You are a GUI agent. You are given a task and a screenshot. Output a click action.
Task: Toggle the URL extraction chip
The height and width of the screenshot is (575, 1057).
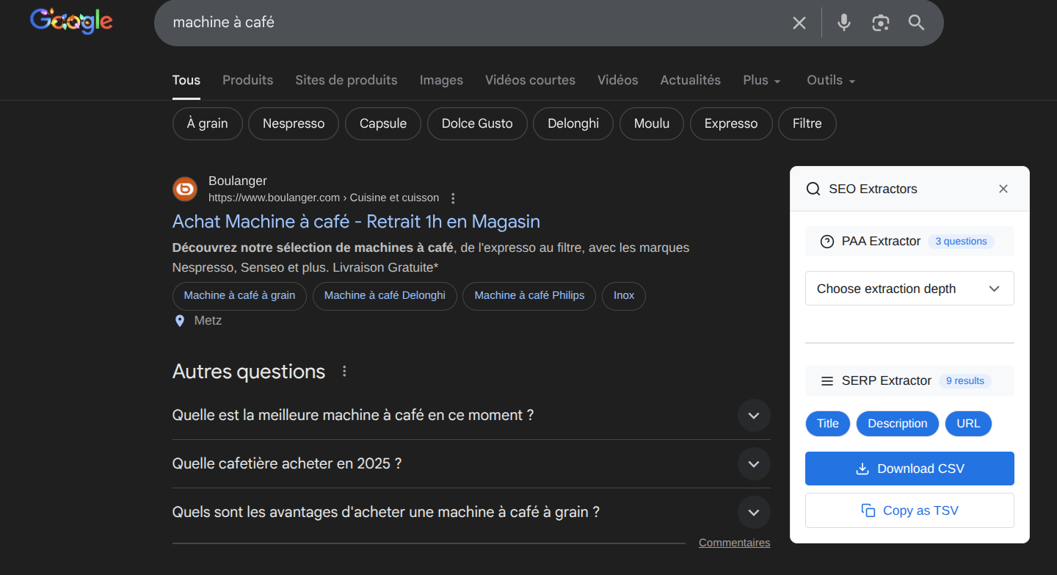coord(968,424)
